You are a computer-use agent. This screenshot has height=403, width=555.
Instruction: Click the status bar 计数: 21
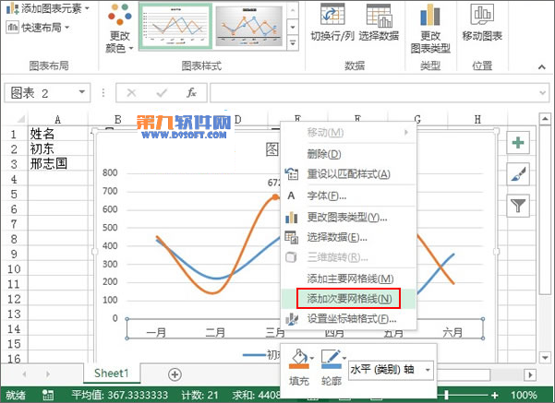[200, 395]
